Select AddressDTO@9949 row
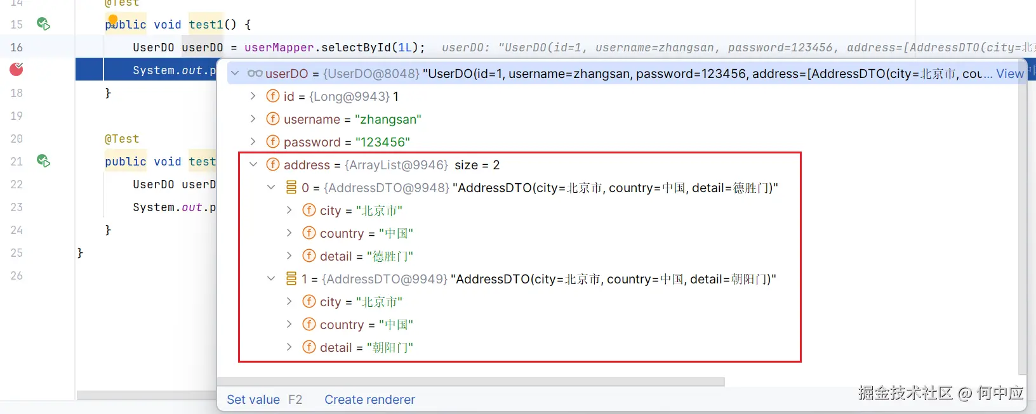1036x414 pixels. click(622, 279)
